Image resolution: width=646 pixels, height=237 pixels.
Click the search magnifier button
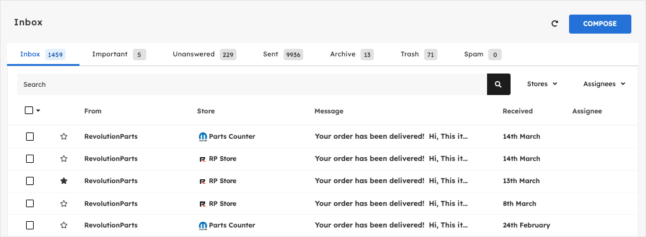click(x=498, y=84)
